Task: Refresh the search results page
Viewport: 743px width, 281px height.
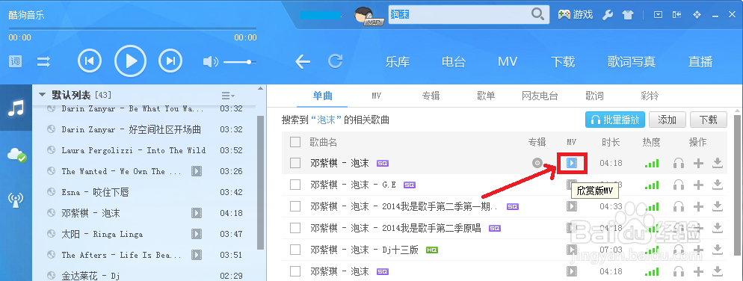Action: tap(336, 61)
